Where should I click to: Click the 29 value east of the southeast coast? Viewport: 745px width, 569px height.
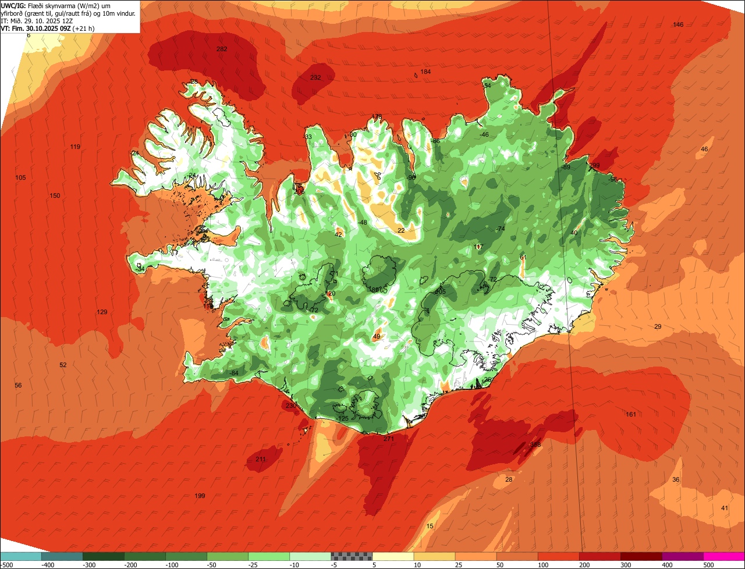[x=658, y=326]
